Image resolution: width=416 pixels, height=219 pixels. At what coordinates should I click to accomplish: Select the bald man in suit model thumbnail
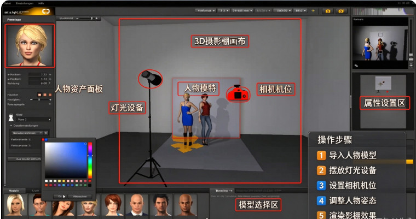click(x=137, y=205)
